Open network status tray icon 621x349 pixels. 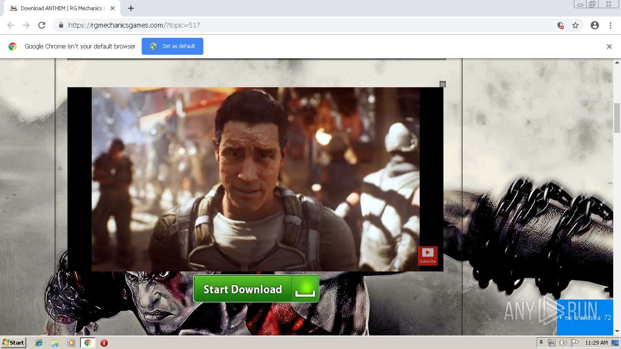pyautogui.click(x=552, y=343)
